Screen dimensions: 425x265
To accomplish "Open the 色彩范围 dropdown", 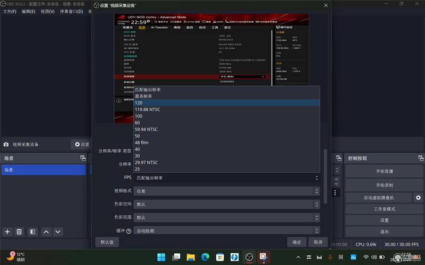I will [x=227, y=218].
